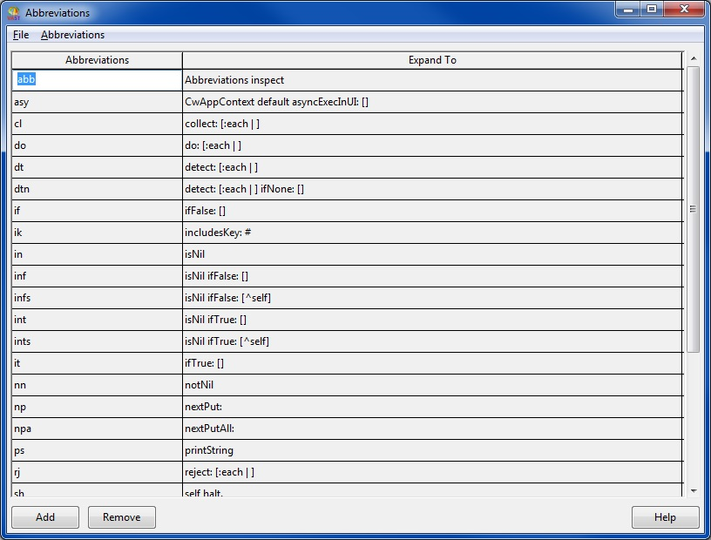Click the scrollbar up arrow
Image resolution: width=711 pixels, height=540 pixels.
[x=694, y=59]
